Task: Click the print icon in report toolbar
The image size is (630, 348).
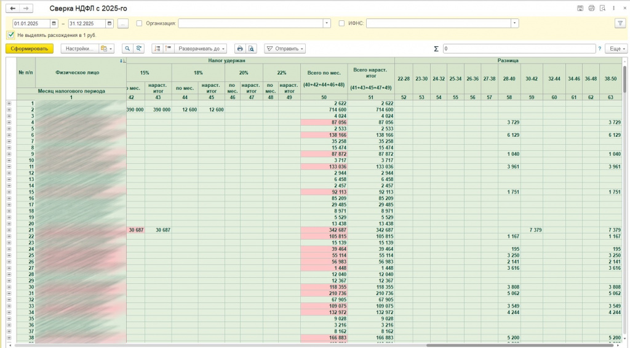Action: [x=240, y=49]
